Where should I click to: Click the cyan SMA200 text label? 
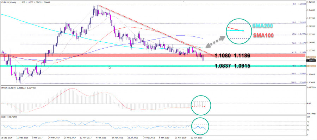coord(263,26)
